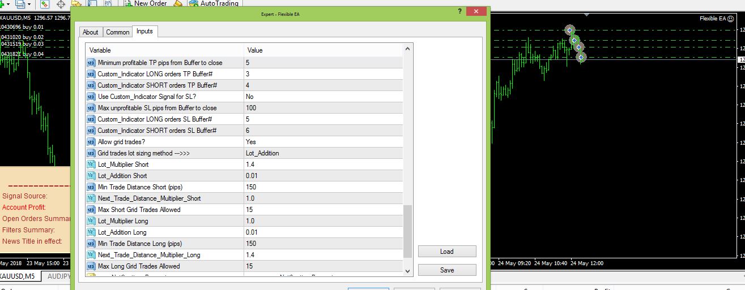This screenshot has height=290, width=745.
Task: Click icon beside Min Trade Distance Short (pips)
Action: [x=91, y=187]
